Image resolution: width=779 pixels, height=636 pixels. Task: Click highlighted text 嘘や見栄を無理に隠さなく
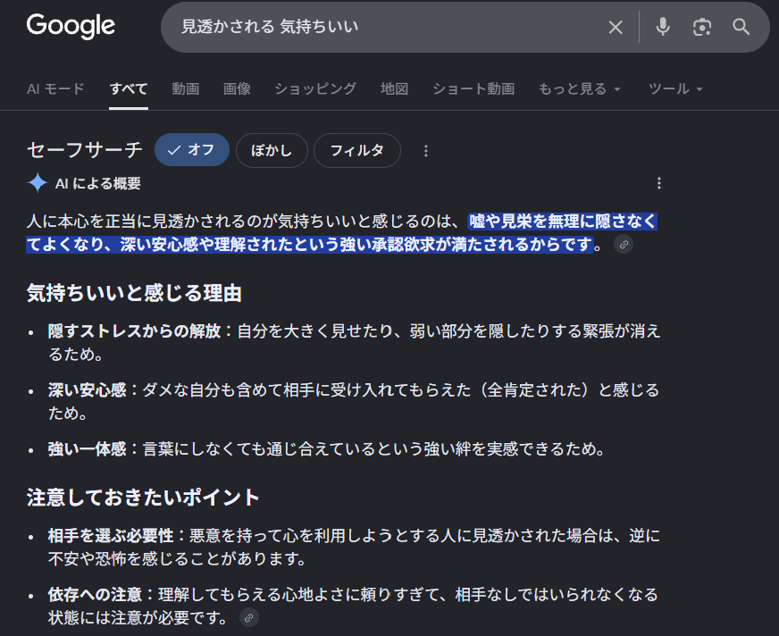click(x=563, y=222)
